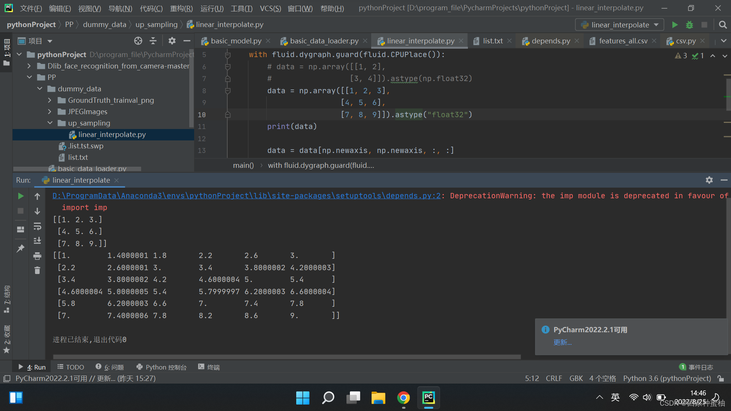Clear console with trash icon

[37, 271]
